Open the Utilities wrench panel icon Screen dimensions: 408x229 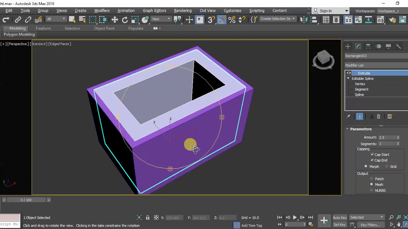pyautogui.click(x=398, y=46)
